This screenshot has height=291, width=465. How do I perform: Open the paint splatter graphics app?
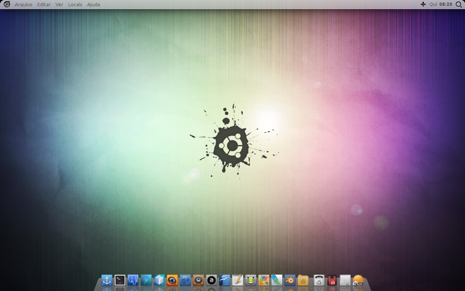264,280
